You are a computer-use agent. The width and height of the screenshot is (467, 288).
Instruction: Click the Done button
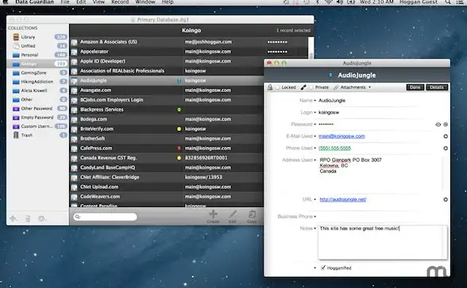[415, 87]
